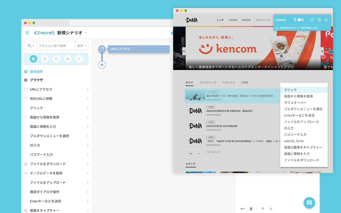Click the DeNA logo in the site header
This screenshot has width=341, height=213.
pyautogui.click(x=191, y=20)
